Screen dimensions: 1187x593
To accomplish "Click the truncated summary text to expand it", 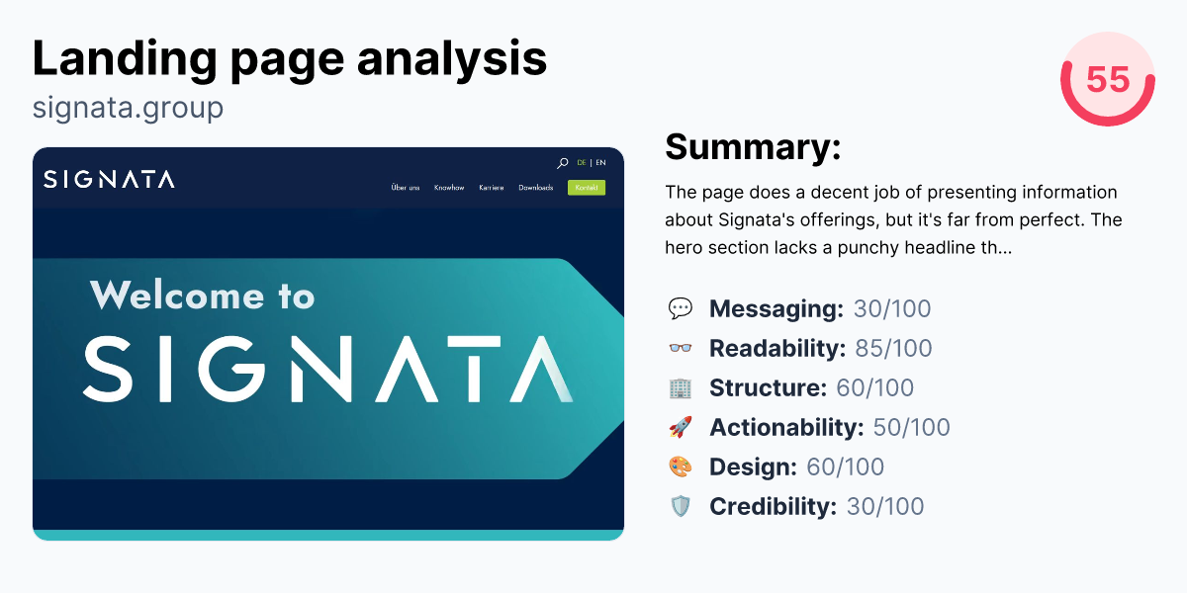I will click(x=890, y=219).
